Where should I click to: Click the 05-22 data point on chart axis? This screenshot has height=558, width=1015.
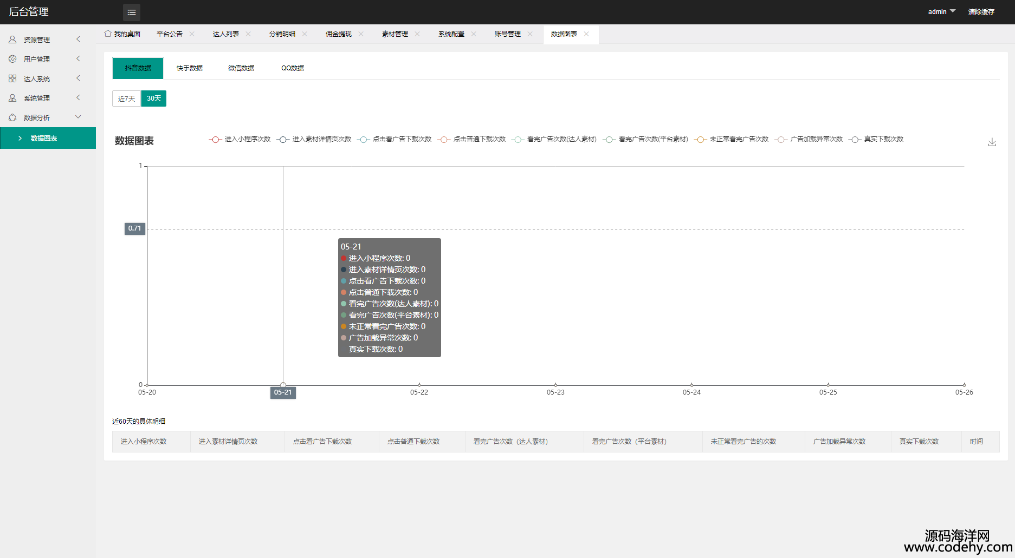tap(419, 385)
